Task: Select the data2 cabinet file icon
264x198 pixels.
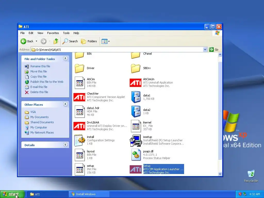Action: click(x=136, y=111)
